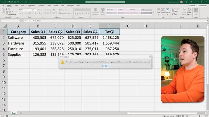Click the Percent Style icon
Screen dimensions: 209x117
[x=80, y=13]
